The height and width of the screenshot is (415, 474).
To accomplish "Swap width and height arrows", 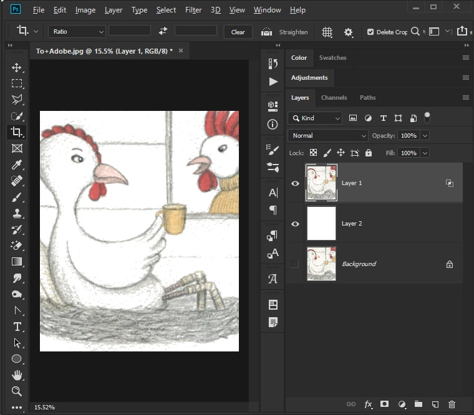I will (163, 31).
